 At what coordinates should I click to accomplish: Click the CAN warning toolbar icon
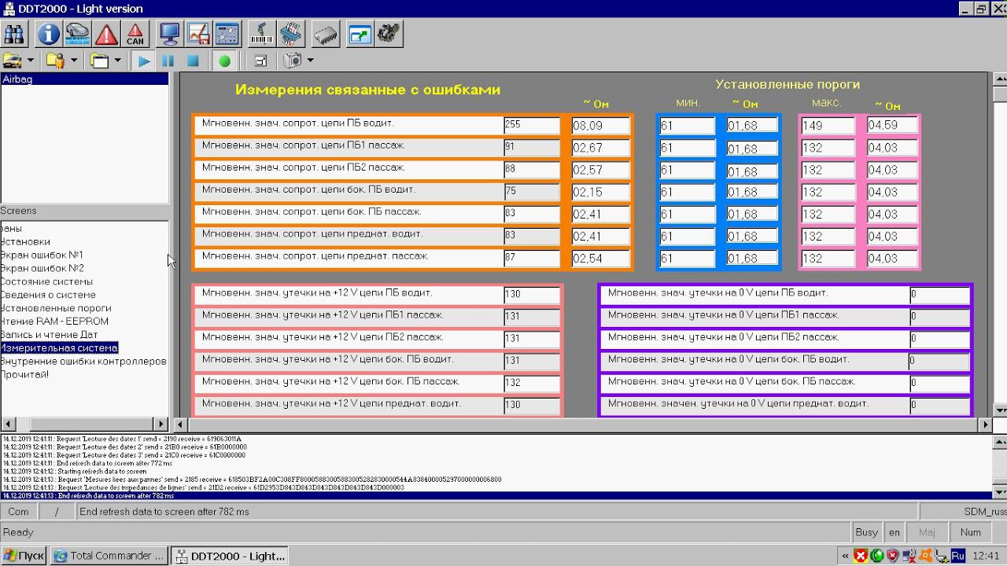135,34
